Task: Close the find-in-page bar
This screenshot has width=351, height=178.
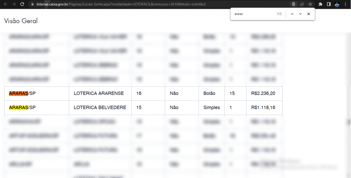Action: coord(308,14)
